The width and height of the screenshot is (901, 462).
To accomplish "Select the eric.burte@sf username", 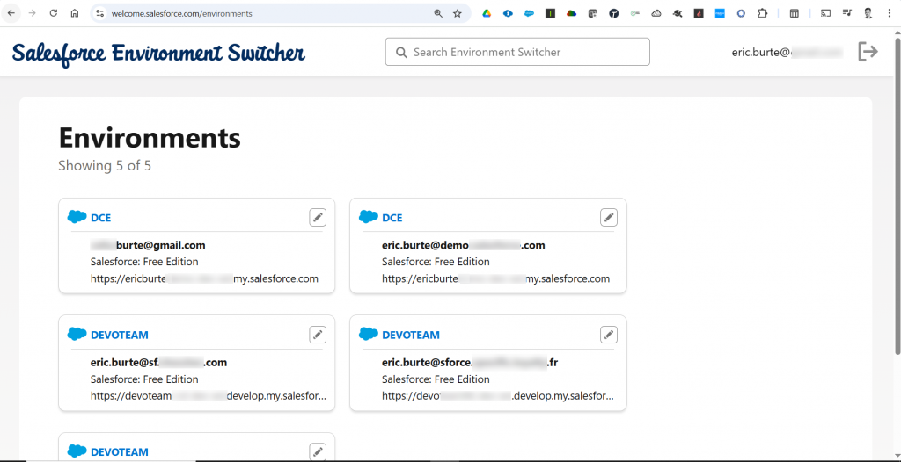I will point(158,362).
